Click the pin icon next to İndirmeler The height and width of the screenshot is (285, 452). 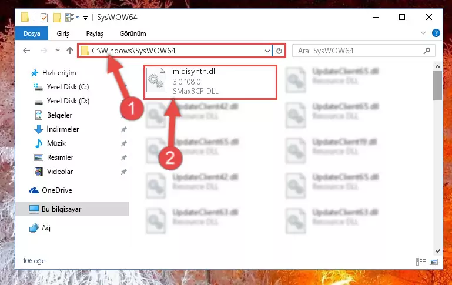(x=123, y=130)
